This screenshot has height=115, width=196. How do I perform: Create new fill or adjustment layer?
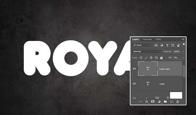coord(159,101)
